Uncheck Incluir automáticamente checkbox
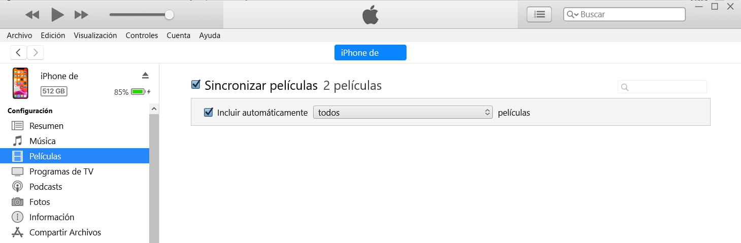 (208, 113)
